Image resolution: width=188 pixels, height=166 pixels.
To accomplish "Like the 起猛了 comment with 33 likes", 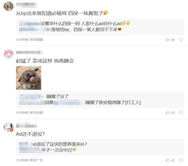I will pyautogui.click(x=170, y=112).
